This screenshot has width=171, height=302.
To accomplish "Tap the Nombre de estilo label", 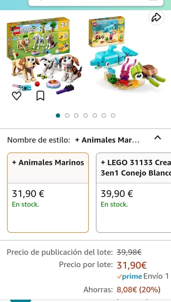I will 39,140.
